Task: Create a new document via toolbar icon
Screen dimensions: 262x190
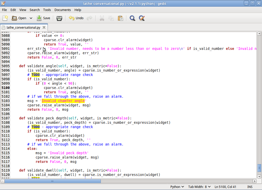Action: coord(5,18)
